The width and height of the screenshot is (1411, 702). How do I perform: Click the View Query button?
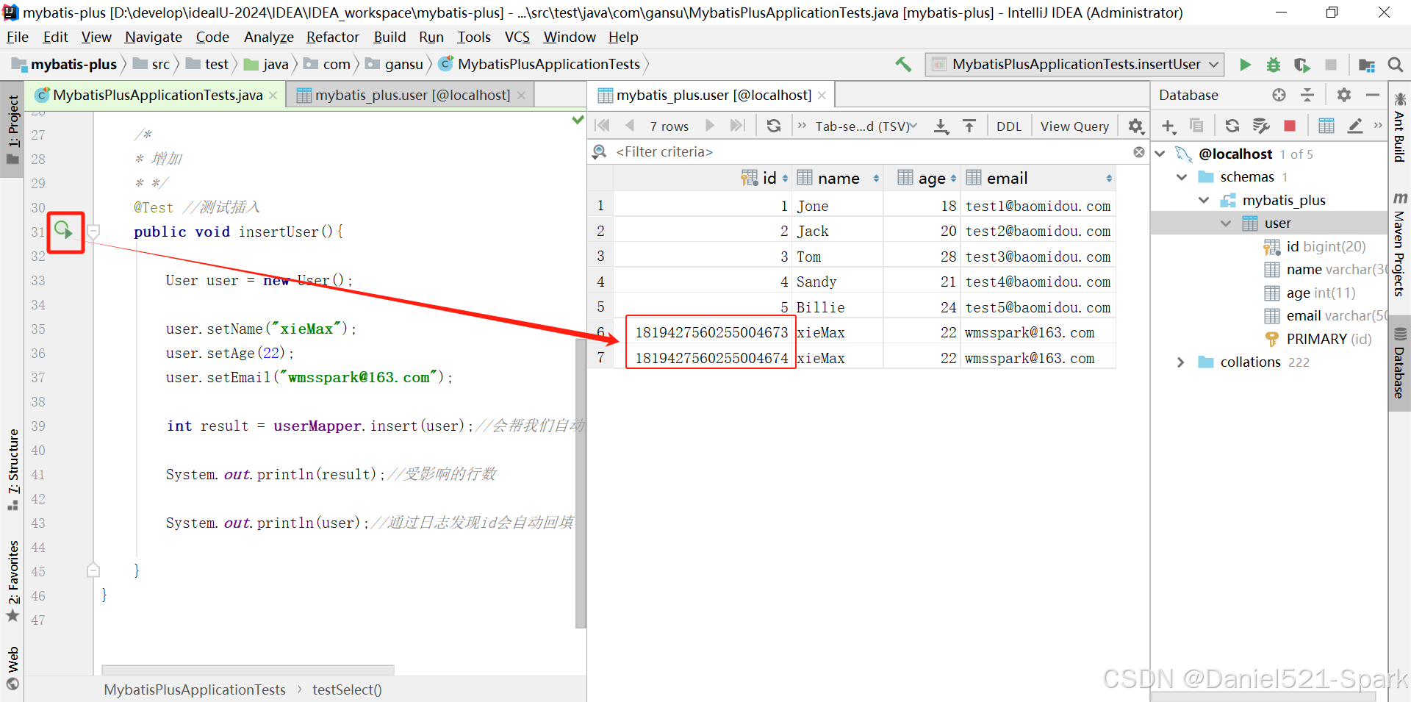[x=1074, y=126]
